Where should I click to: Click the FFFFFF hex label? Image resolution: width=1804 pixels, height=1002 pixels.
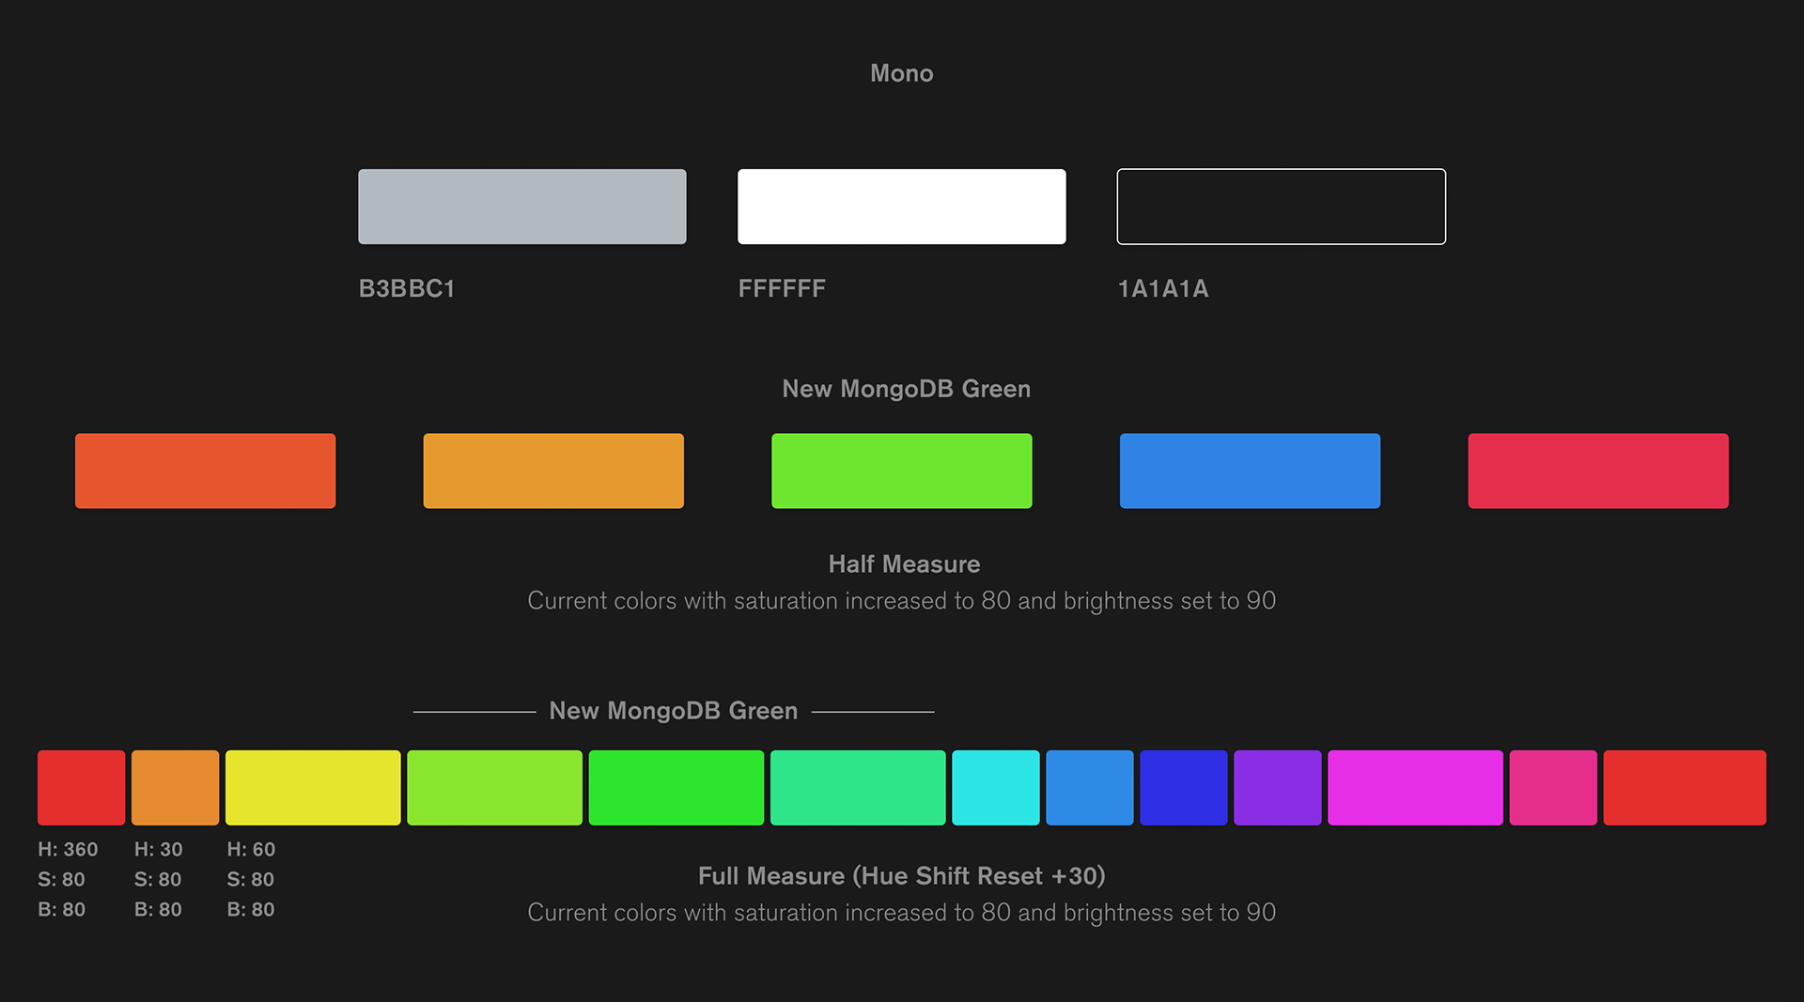[x=782, y=288]
